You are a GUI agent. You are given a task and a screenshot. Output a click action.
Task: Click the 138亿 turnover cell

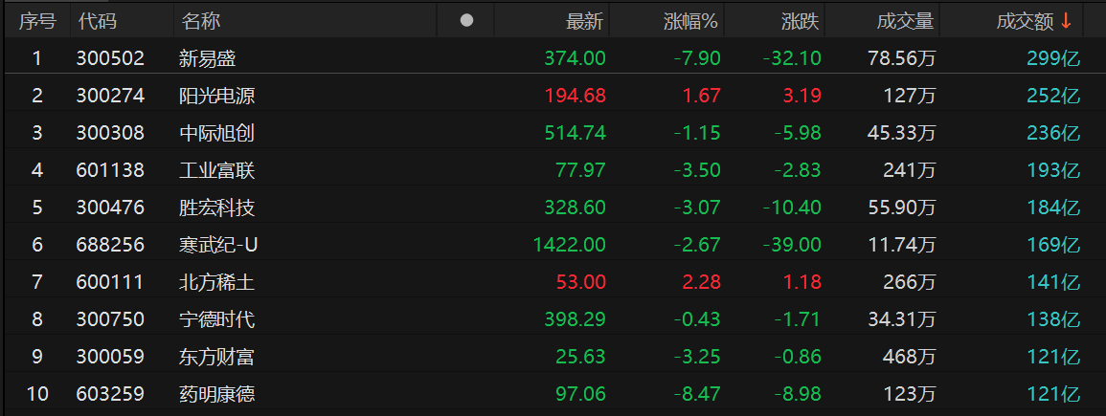click(1053, 319)
